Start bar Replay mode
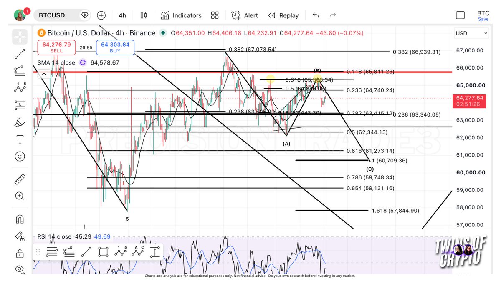Viewport: 501px width, 281px height. (x=283, y=15)
